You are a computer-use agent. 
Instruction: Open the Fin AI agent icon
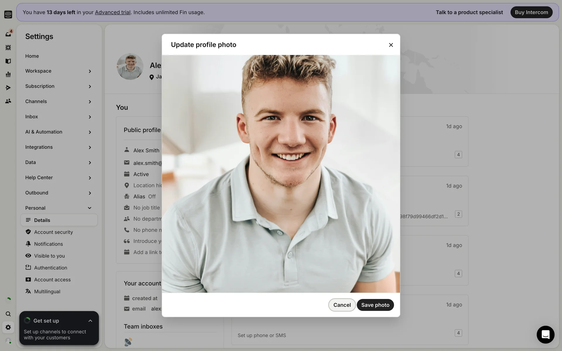pyautogui.click(x=8, y=47)
